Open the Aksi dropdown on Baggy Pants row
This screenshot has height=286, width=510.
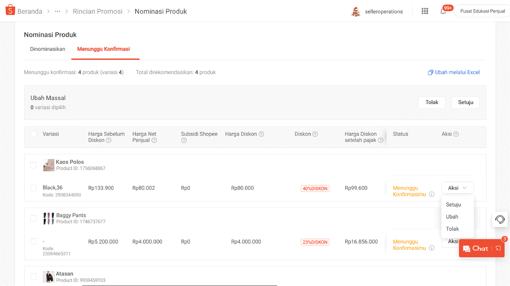point(454,241)
